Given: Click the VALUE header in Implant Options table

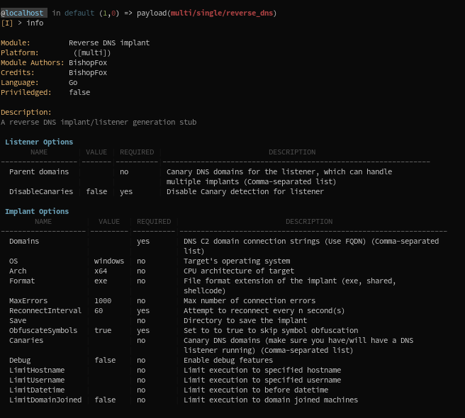Looking at the screenshot, I should tap(109, 222).
